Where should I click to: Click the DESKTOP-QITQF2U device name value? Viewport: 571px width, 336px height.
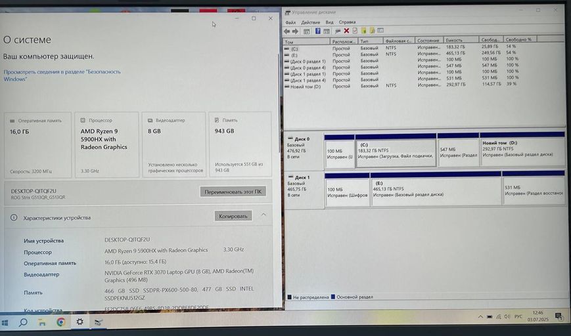coord(127,240)
